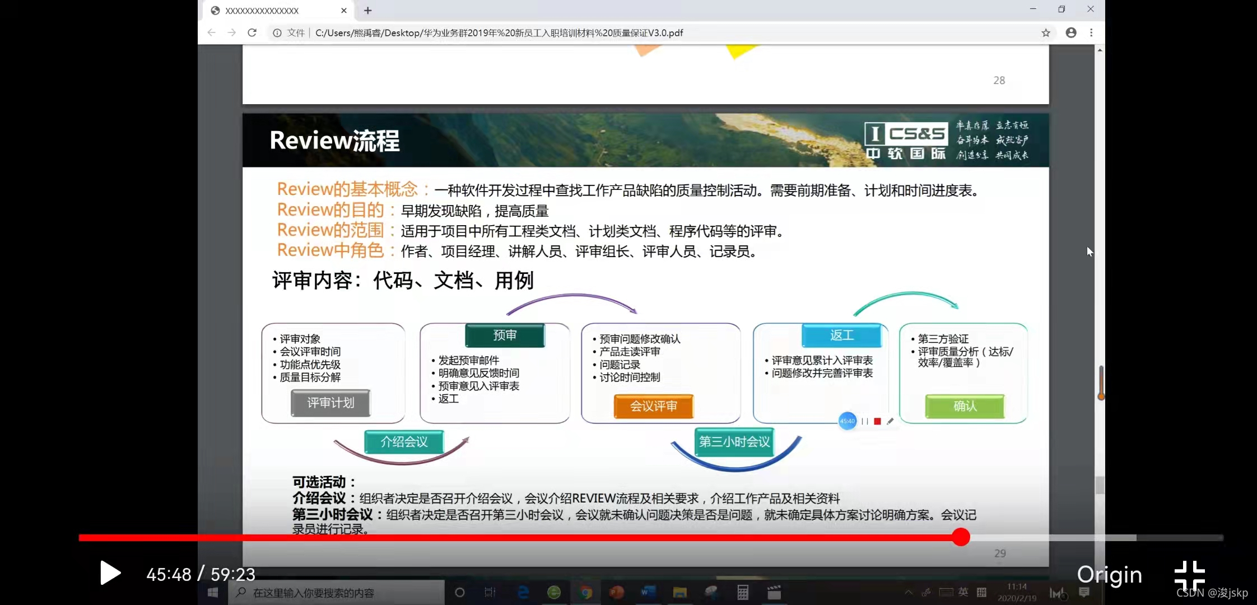The image size is (1257, 605).
Task: Seek using the red progress handle
Action: (961, 537)
